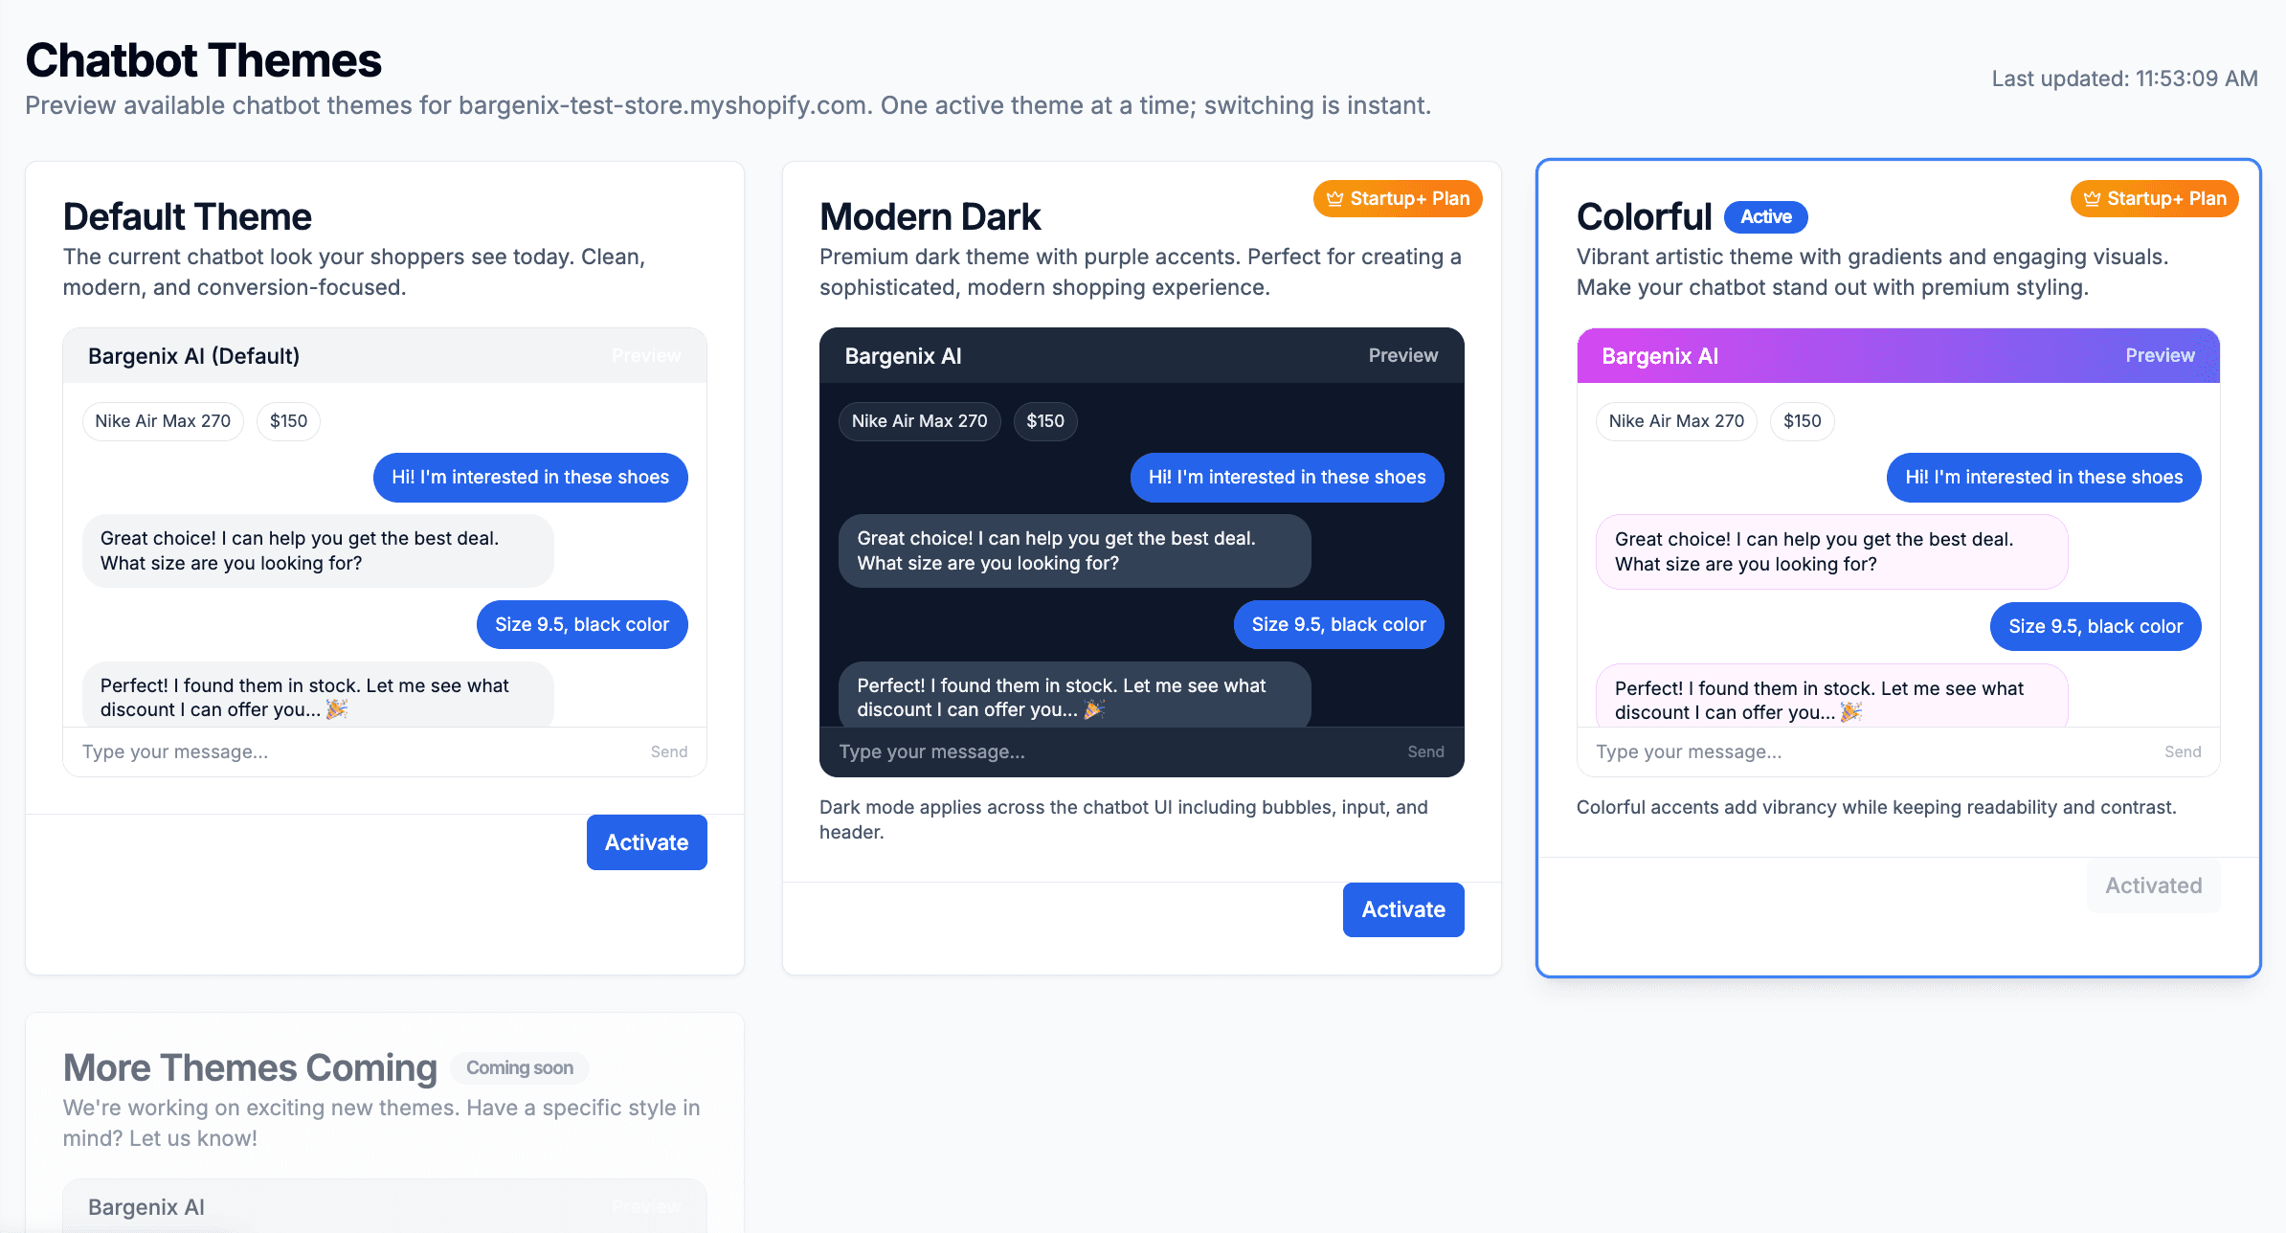Click Send in the Default Theme chat
Image resolution: width=2286 pixels, height=1233 pixels.
669,751
